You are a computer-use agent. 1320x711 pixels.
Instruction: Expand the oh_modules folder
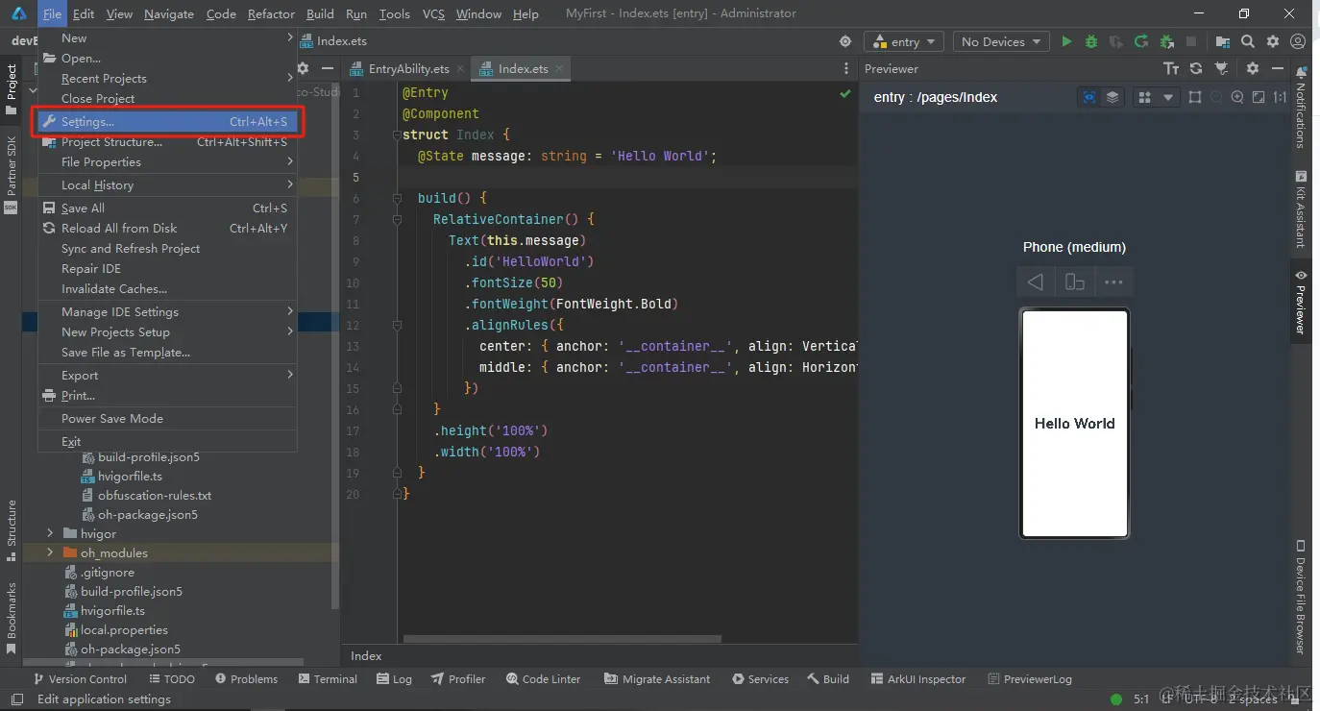50,552
